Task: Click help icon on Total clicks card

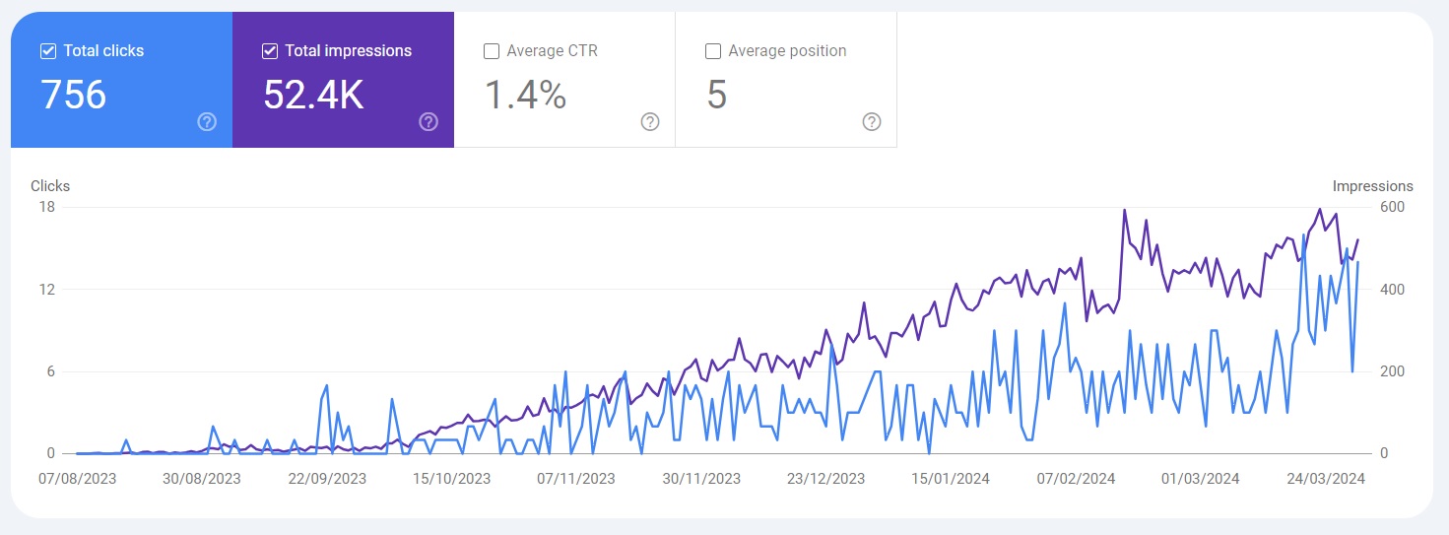Action: [x=207, y=122]
